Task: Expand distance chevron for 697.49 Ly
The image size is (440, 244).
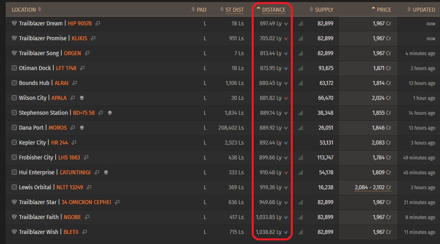Action: point(286,24)
